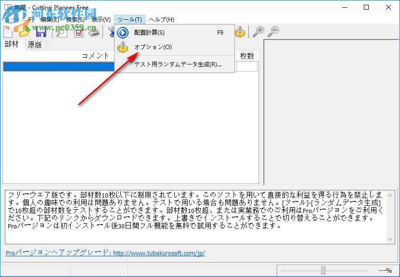
Task: Zoom out with the minus magnifier icon
Action: pos(274,32)
